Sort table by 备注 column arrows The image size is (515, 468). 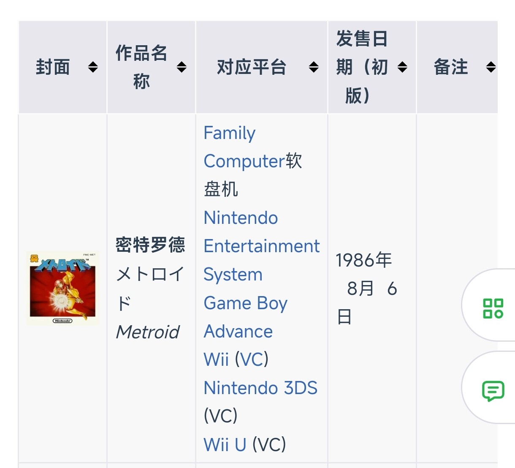pos(491,67)
